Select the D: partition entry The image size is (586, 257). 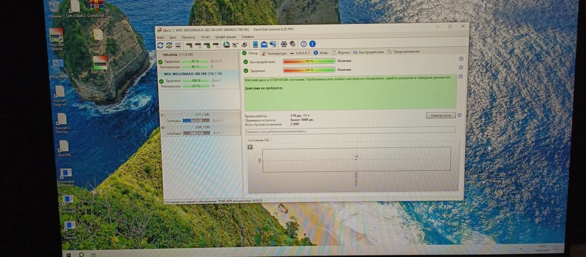click(x=200, y=130)
